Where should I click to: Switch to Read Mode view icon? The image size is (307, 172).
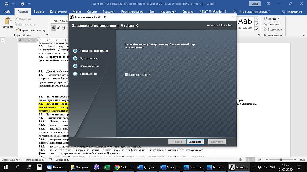coord(241,159)
